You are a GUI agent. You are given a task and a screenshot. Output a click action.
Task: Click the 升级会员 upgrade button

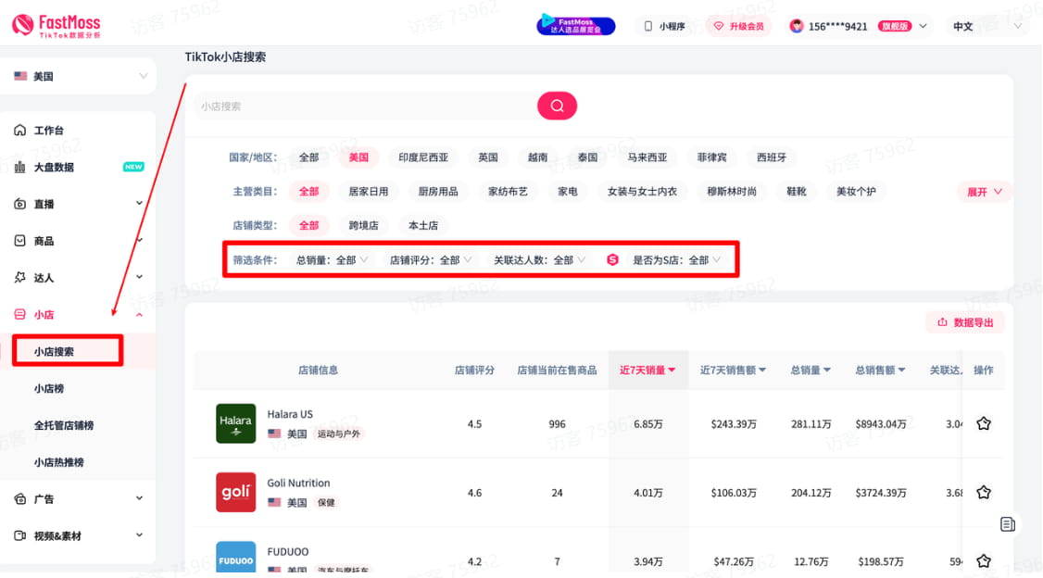pos(738,27)
